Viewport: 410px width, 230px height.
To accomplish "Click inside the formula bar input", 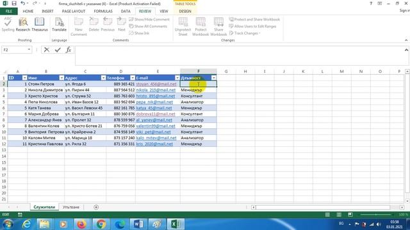I will tap(239, 56).
